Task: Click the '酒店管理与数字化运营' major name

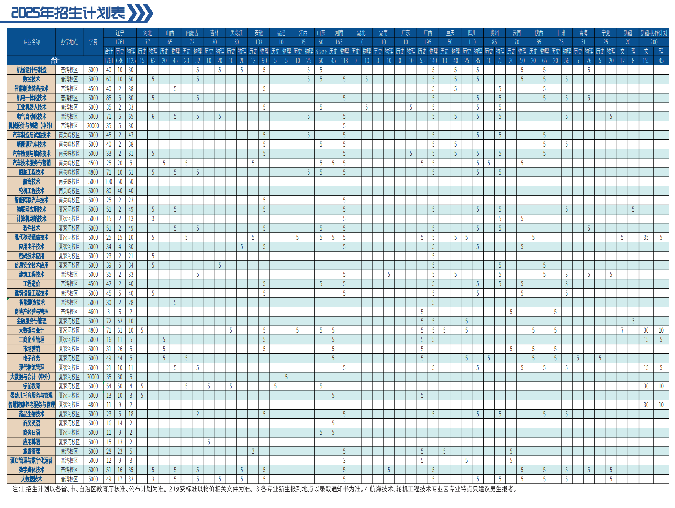Action: 31,460
